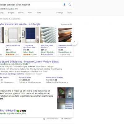Open search Settings
The width and height of the screenshot is (124, 124).
click(60, 13)
